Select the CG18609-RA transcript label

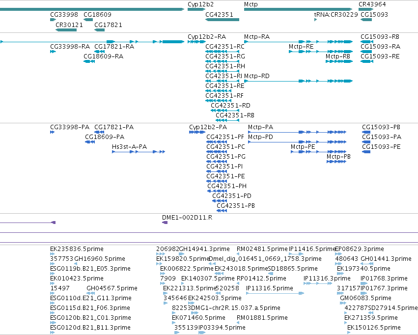104,56
